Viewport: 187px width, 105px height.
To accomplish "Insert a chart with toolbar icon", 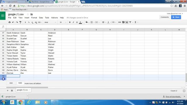I will pyautogui.click(x=127, y=22).
